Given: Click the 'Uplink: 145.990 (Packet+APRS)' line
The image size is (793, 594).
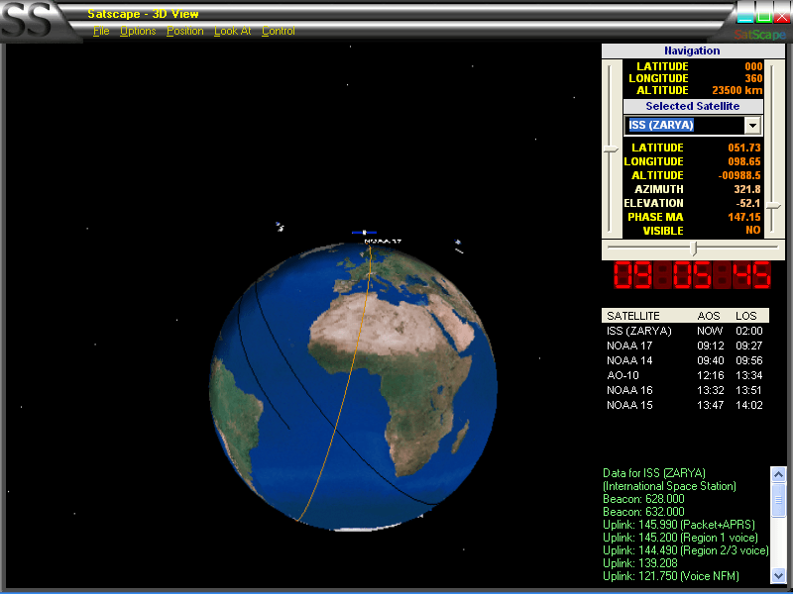Looking at the screenshot, I should (679, 525).
